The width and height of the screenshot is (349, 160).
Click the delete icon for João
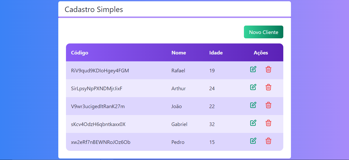point(268,105)
